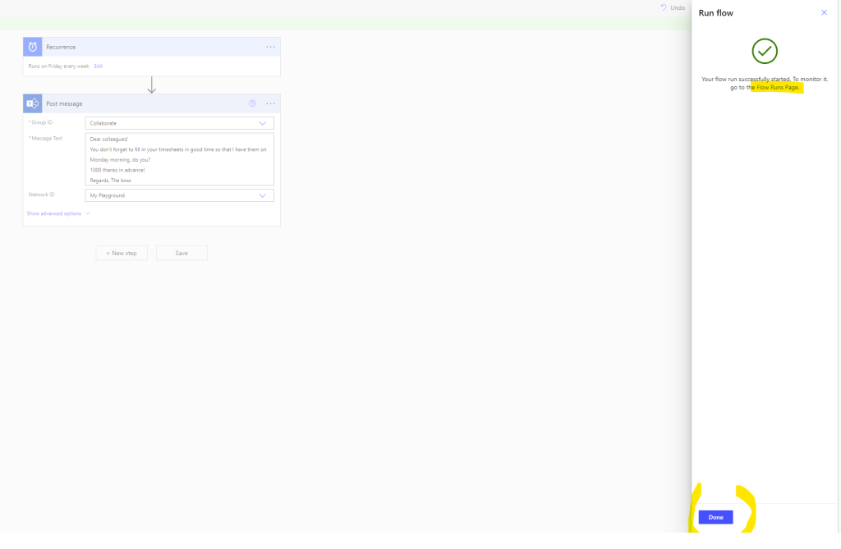Image resolution: width=841 pixels, height=549 pixels.
Task: Open the Post message ellipsis menu
Action: pos(270,103)
